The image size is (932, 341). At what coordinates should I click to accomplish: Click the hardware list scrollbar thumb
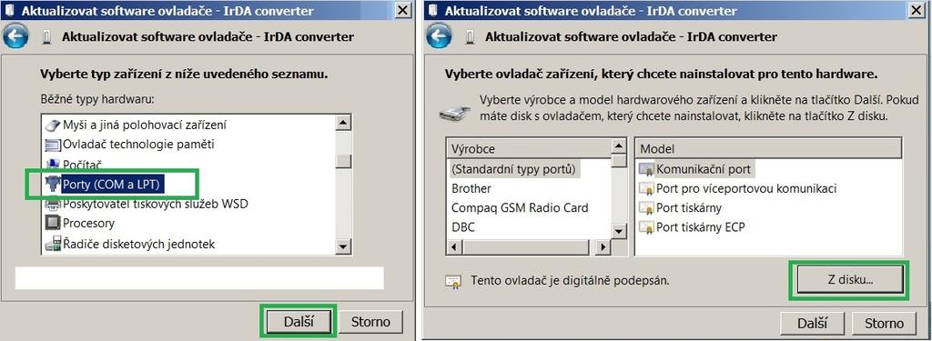(x=343, y=162)
